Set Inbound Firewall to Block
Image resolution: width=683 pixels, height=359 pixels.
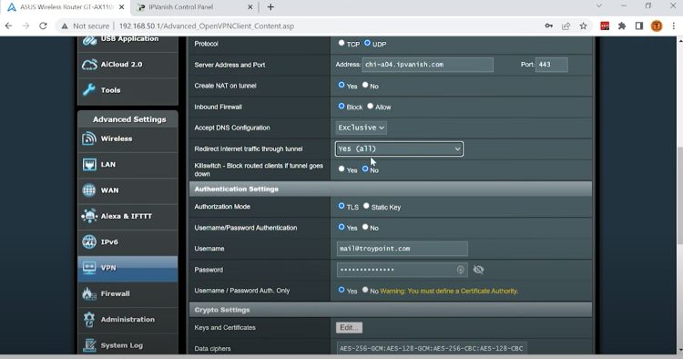click(341, 106)
